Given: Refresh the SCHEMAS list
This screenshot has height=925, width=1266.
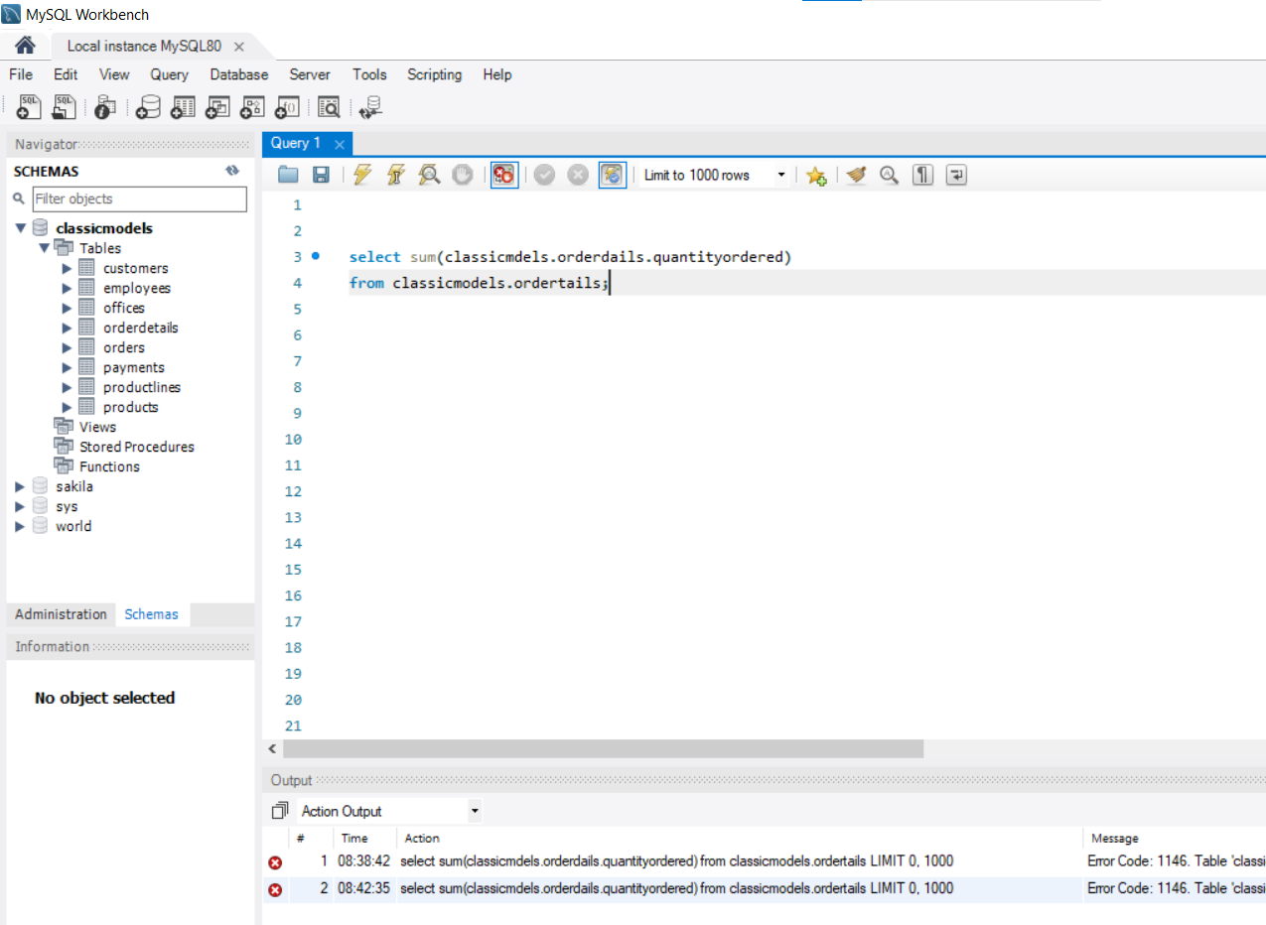Looking at the screenshot, I should coord(232,171).
